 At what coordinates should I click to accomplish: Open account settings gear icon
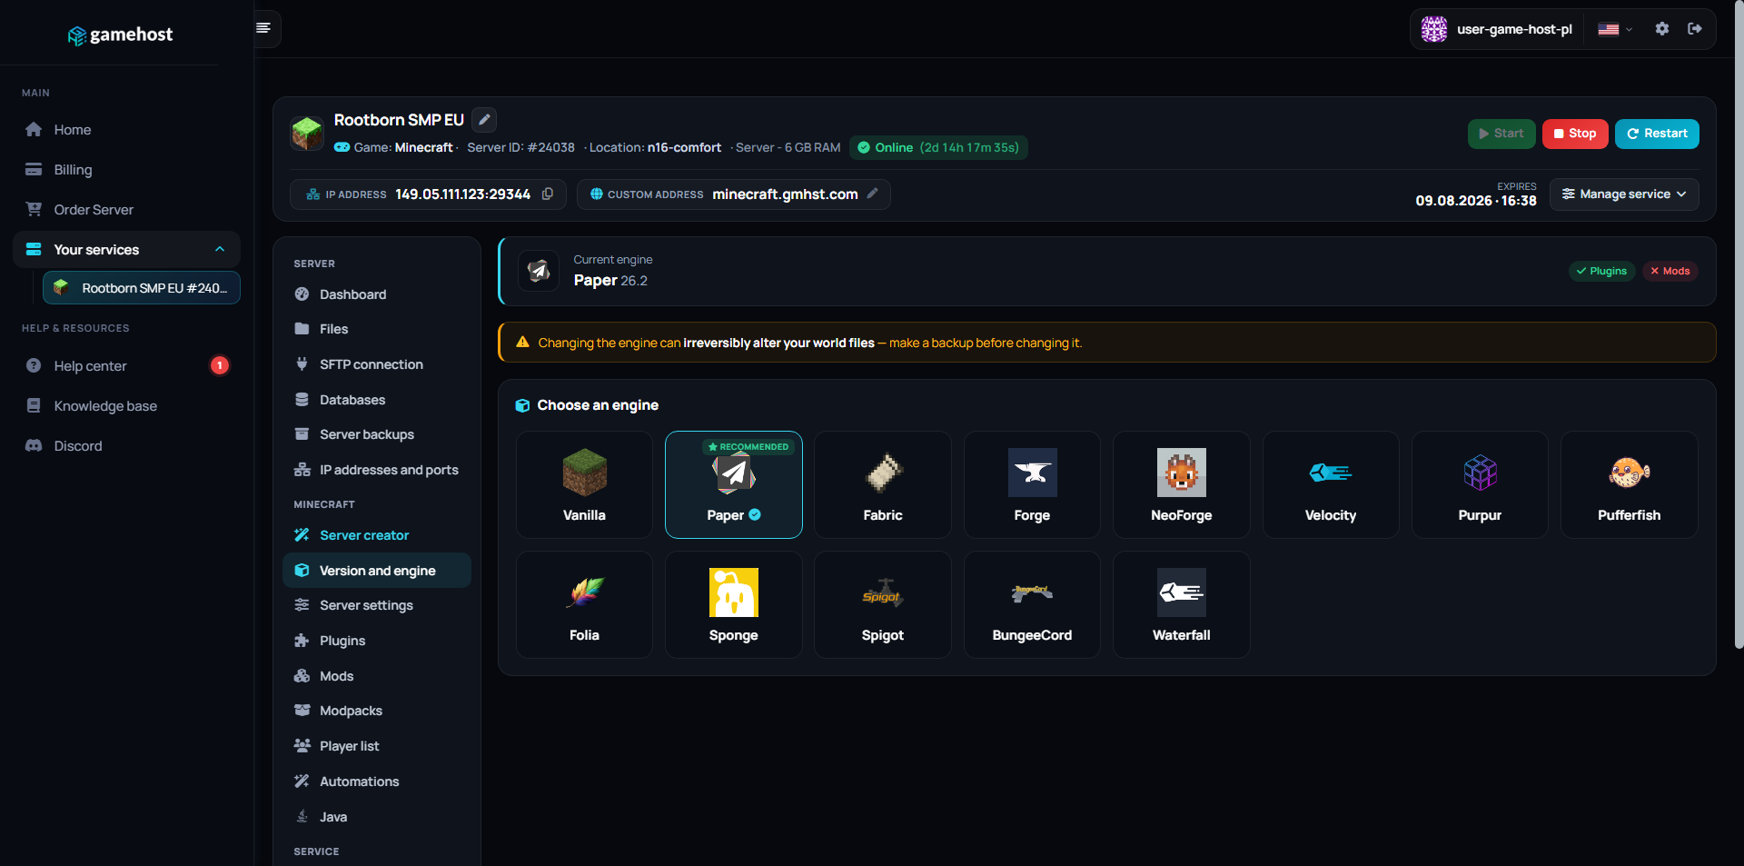click(1661, 29)
